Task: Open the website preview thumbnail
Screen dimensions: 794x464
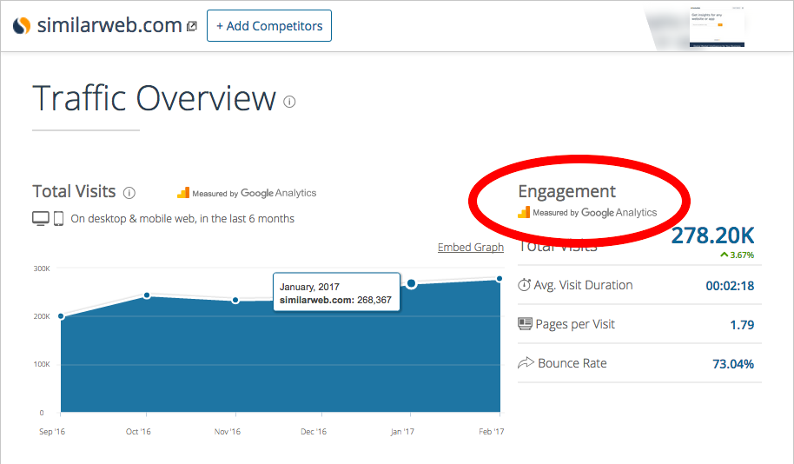Action: (x=717, y=27)
